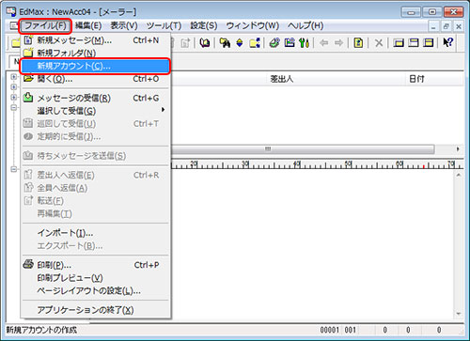This screenshot has width=470, height=341.
Task: Click horizontal scrollbar right arrow
Action: tap(458, 149)
